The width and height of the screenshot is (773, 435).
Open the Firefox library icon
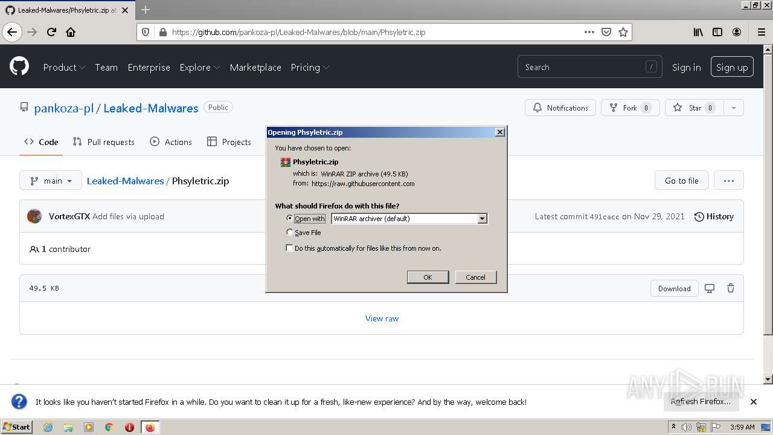click(698, 32)
